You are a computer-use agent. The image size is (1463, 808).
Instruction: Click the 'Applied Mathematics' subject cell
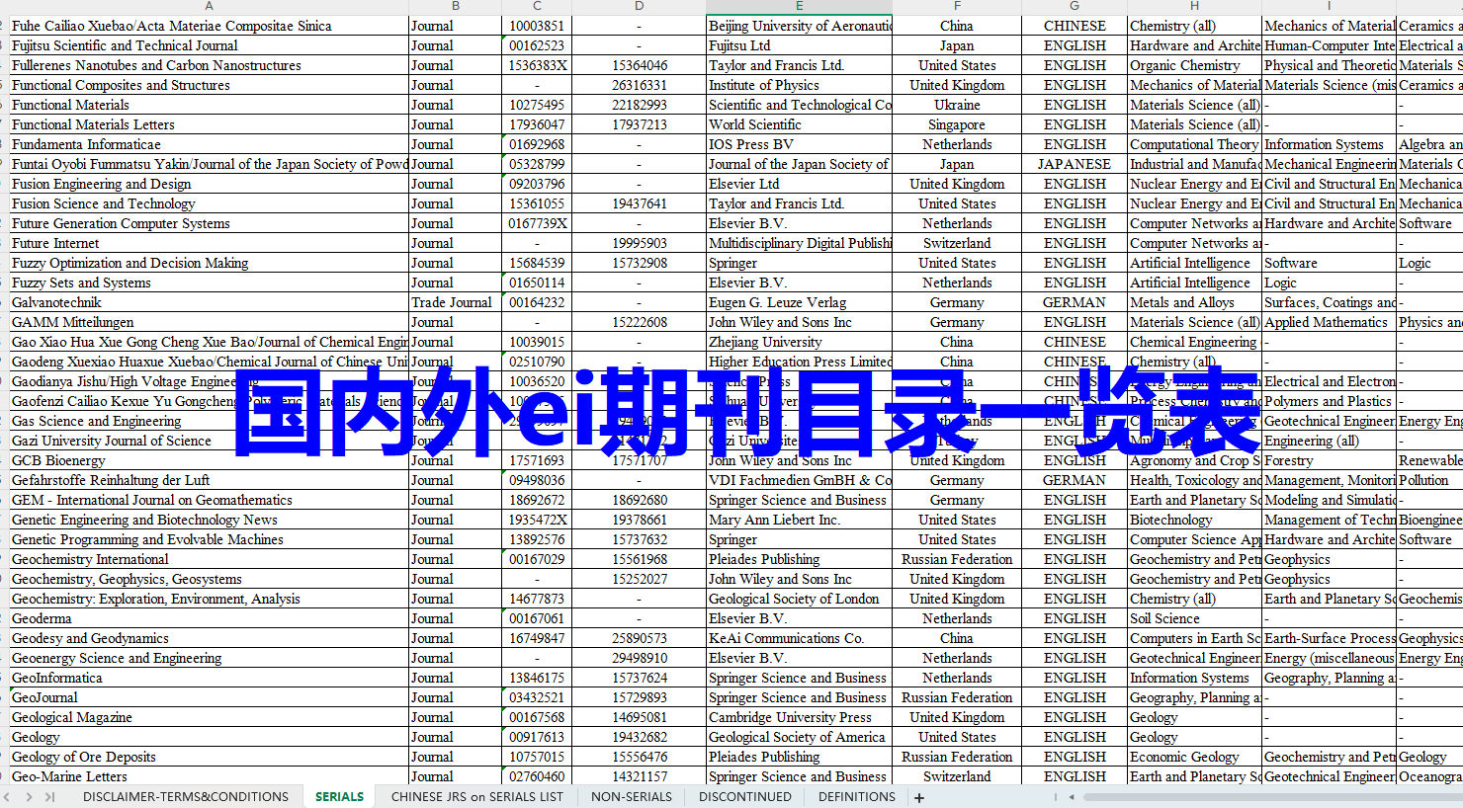(x=1329, y=322)
